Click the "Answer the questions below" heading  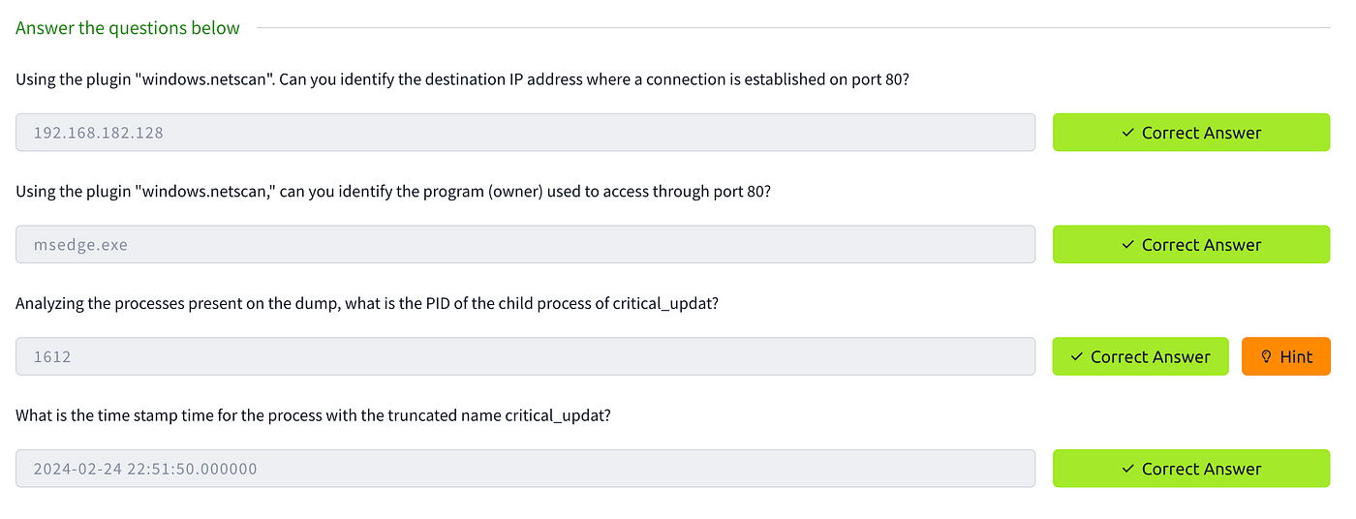(128, 28)
